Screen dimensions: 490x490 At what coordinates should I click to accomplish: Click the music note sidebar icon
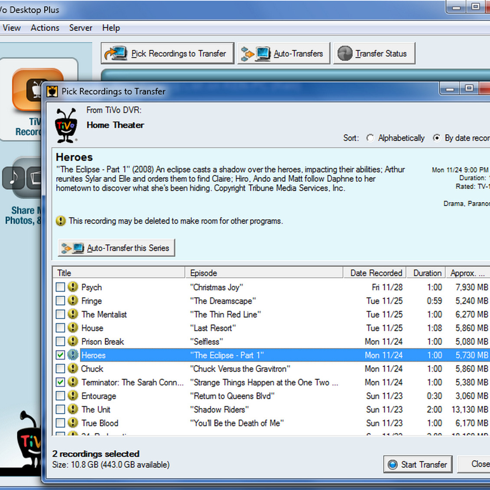[13, 178]
